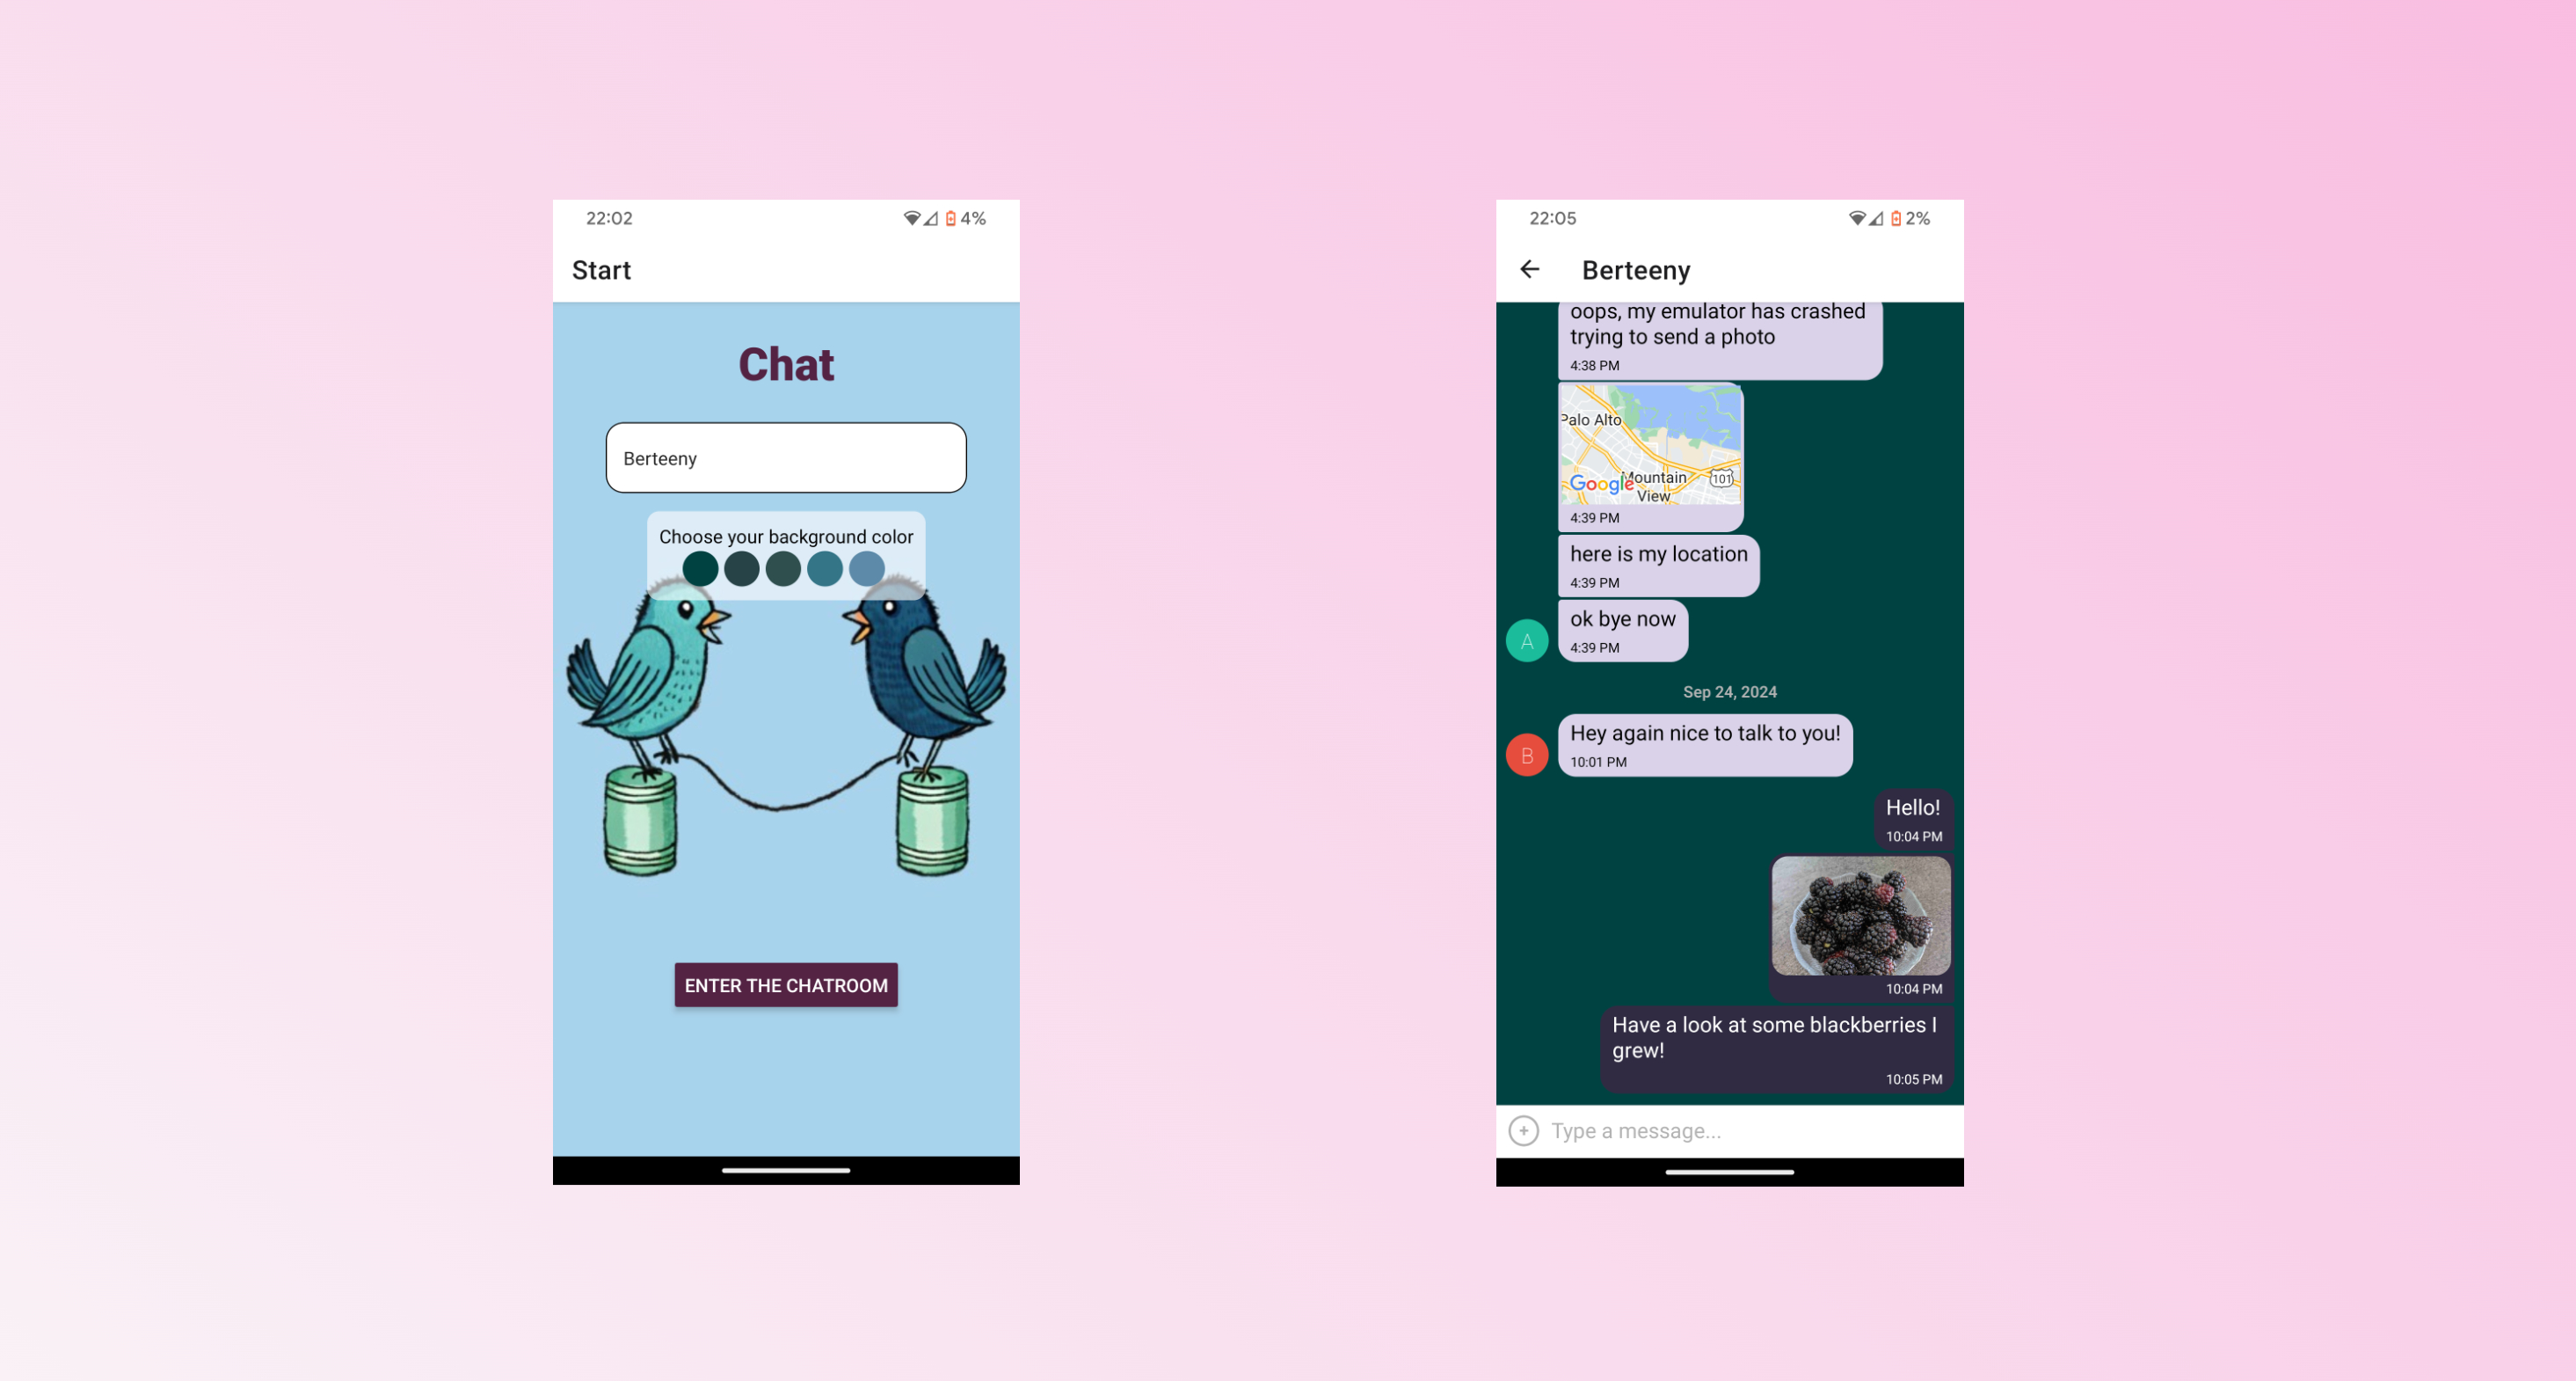
Task: Click the Berteeny username text field
Action: pyautogui.click(x=785, y=457)
